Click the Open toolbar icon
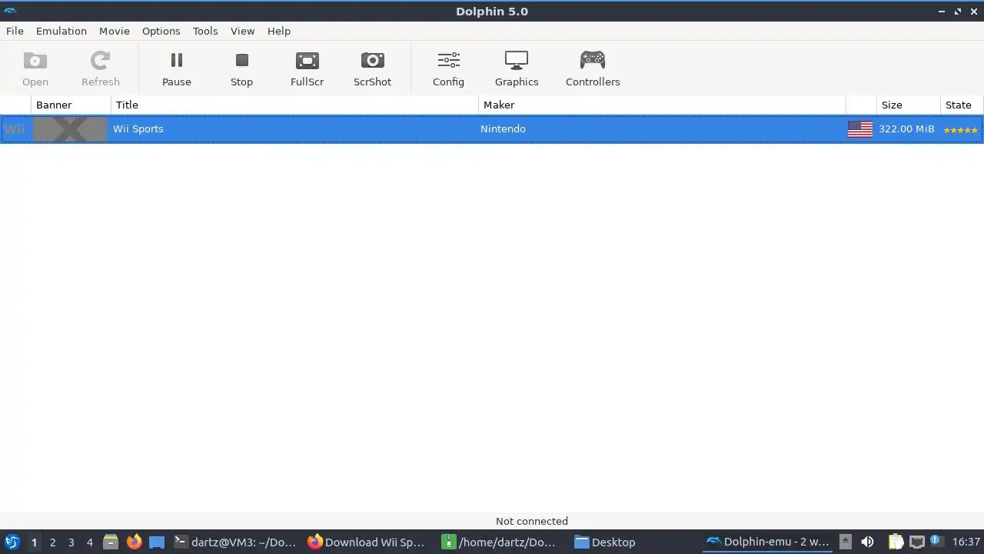Image resolution: width=984 pixels, height=554 pixels. [x=35, y=68]
